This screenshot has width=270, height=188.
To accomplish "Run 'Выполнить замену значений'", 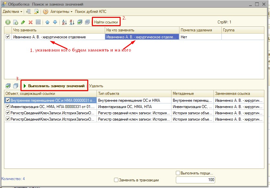I will pos(54,86).
